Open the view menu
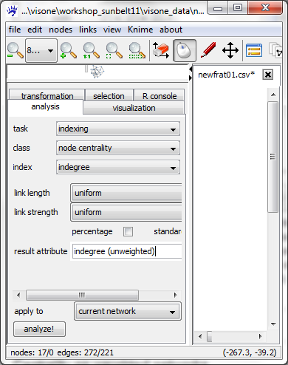This screenshot has height=365, width=288. coord(112,30)
